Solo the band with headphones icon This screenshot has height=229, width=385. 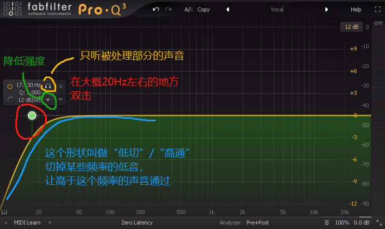tap(49, 86)
